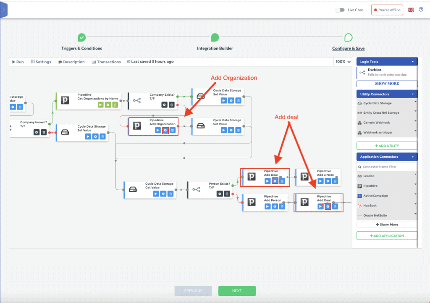Delete the Company Exists? decision step
The height and width of the screenshot is (303, 430).
(172, 104)
